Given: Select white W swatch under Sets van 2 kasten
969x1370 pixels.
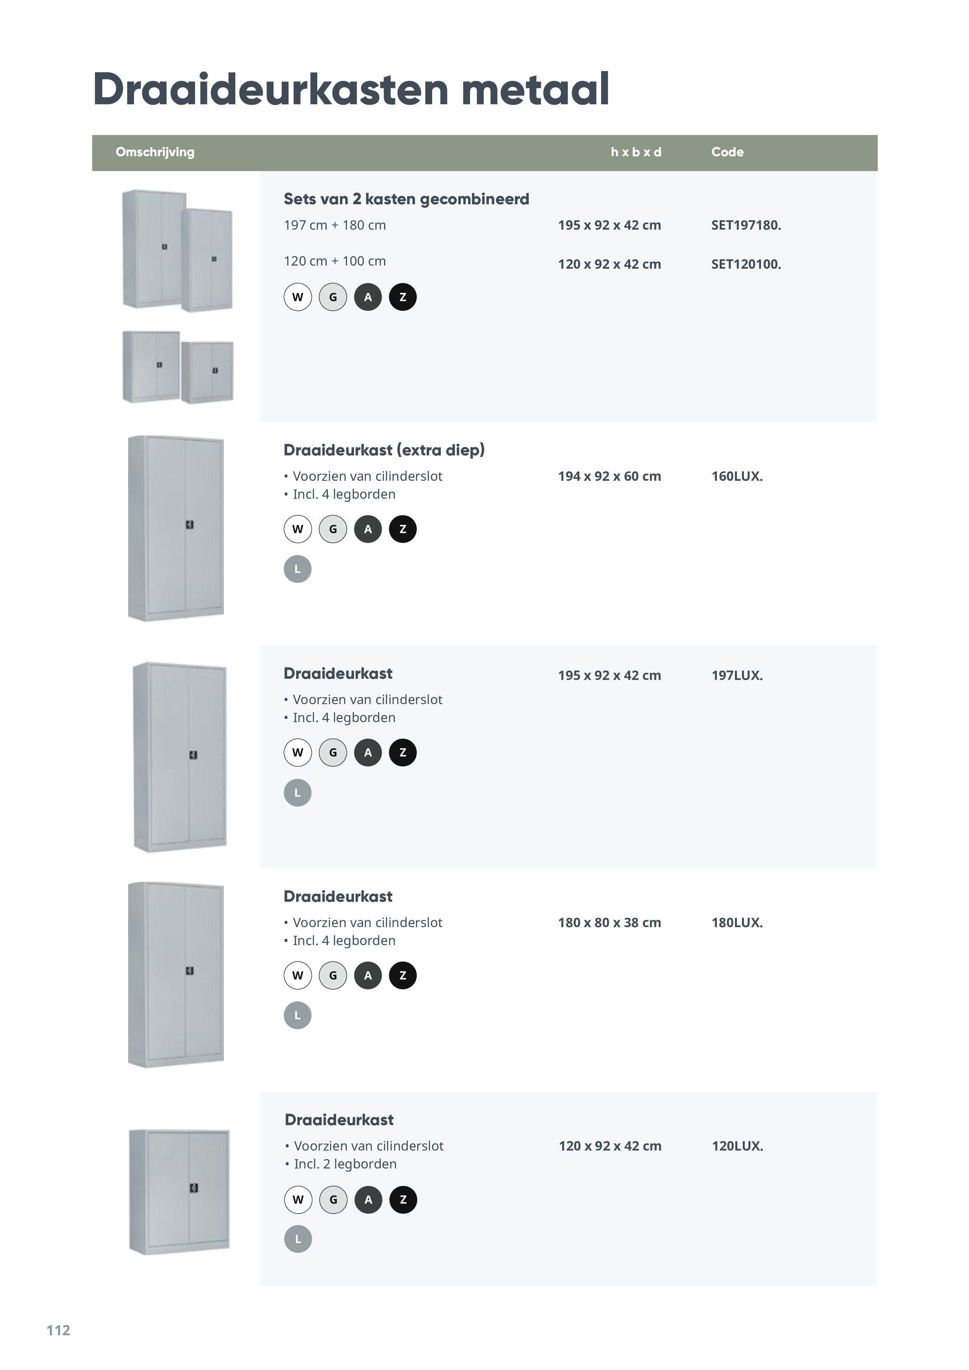Looking at the screenshot, I should [297, 297].
